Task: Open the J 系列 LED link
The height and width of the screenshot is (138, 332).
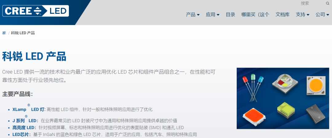Action: pos(25,121)
